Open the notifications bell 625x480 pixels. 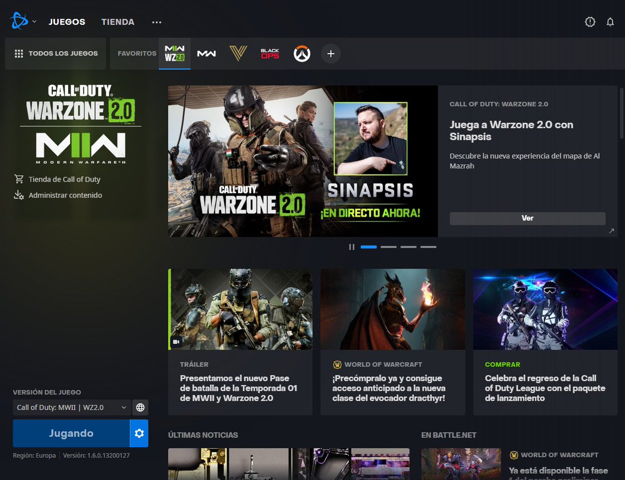point(610,22)
